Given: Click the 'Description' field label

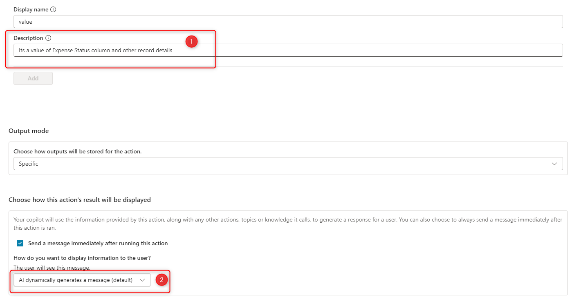Looking at the screenshot, I should coord(28,38).
